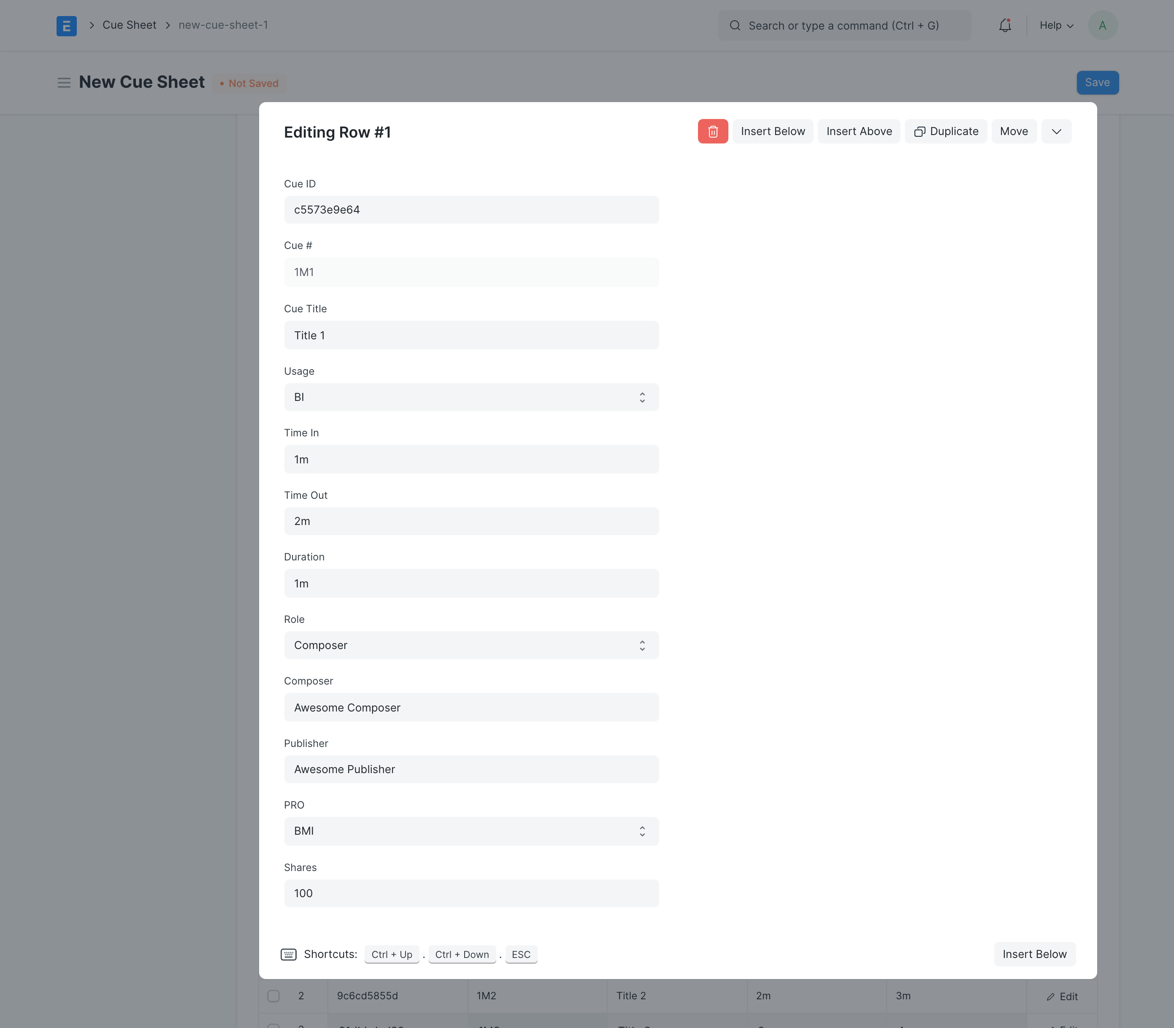Click Edit link for row 2
Screen dimensions: 1174x1028
[1061, 996]
